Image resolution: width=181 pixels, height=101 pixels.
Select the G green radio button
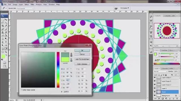tap(62, 84)
